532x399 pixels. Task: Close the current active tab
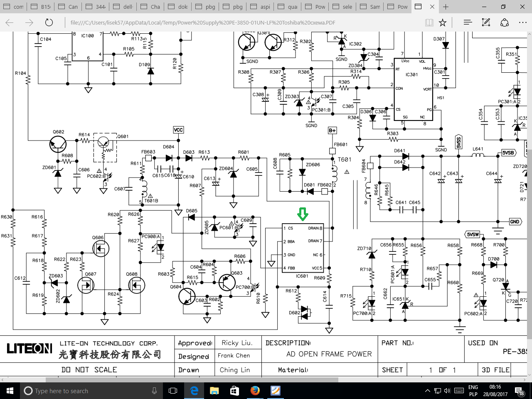432,7
